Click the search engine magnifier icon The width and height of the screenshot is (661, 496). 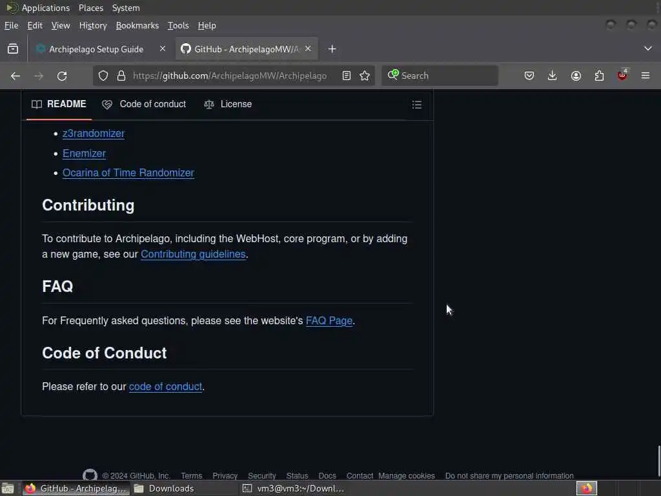392,75
